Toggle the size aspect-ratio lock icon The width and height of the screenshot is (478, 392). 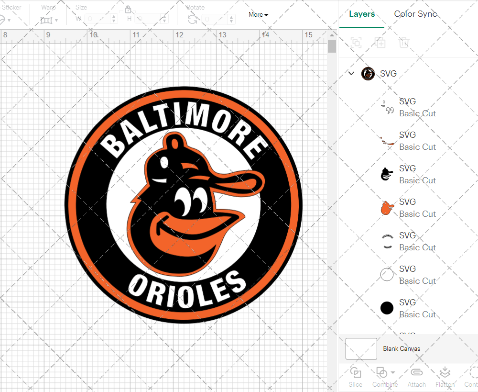128,10
